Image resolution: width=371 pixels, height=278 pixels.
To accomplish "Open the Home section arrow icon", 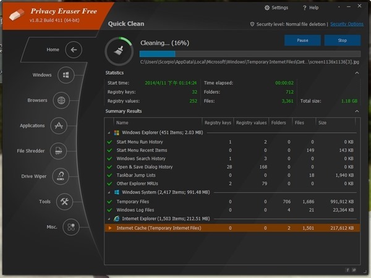I will coord(73,50).
